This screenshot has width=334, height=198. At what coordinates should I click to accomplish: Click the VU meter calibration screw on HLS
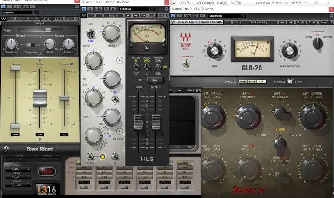[147, 48]
